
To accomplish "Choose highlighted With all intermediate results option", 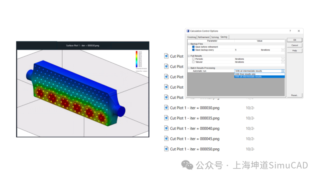I will coord(260,77).
